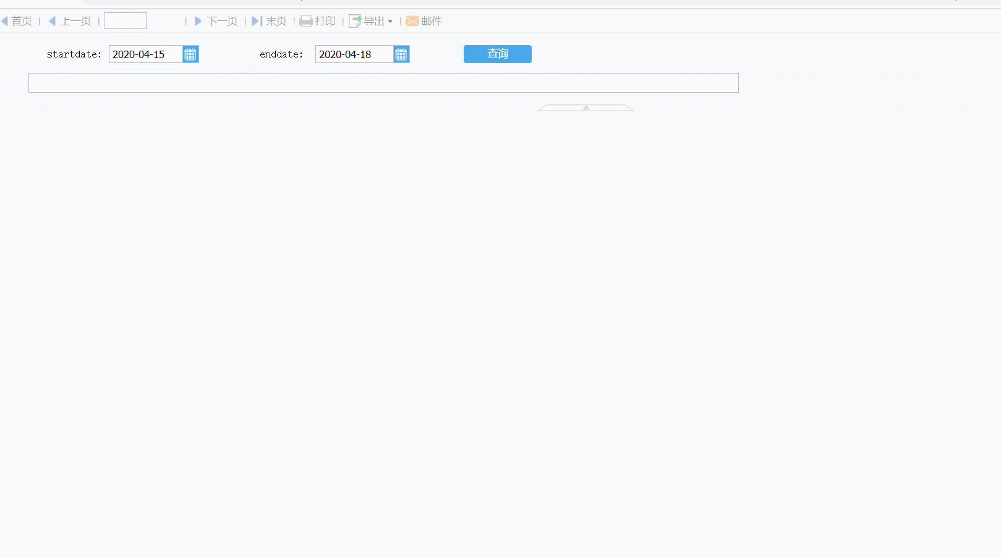The width and height of the screenshot is (1001, 558).
Task: Open the export (导出) dropdown
Action: click(371, 21)
